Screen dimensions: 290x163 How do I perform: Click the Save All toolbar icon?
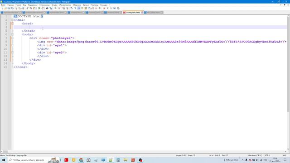[x=12, y=8]
